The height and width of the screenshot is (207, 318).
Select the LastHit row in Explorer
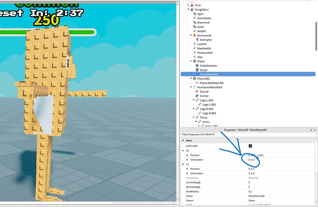tap(248, 44)
